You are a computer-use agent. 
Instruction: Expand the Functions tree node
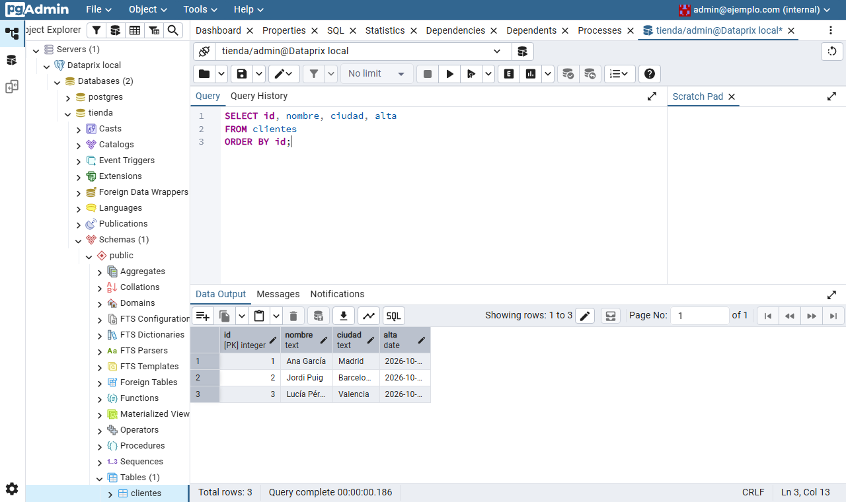pyautogui.click(x=99, y=398)
